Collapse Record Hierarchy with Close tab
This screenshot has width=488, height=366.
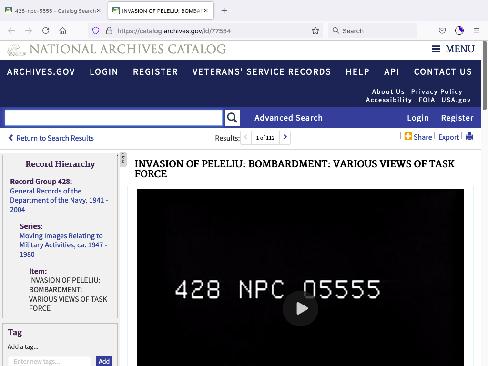tap(122, 159)
